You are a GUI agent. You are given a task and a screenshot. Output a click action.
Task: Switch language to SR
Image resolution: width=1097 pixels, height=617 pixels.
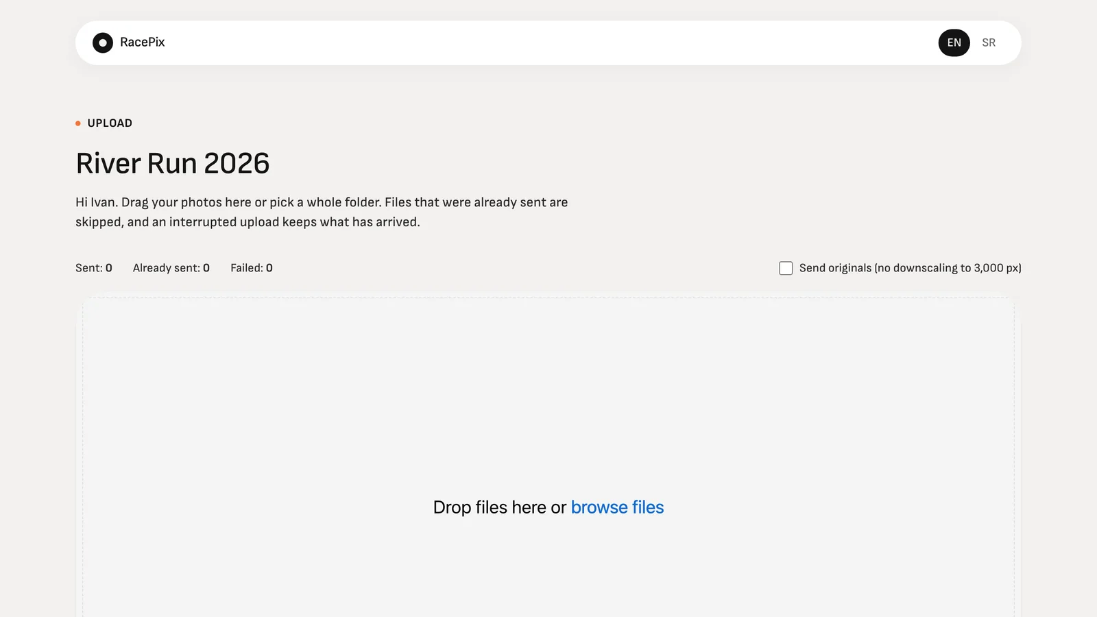click(988, 43)
